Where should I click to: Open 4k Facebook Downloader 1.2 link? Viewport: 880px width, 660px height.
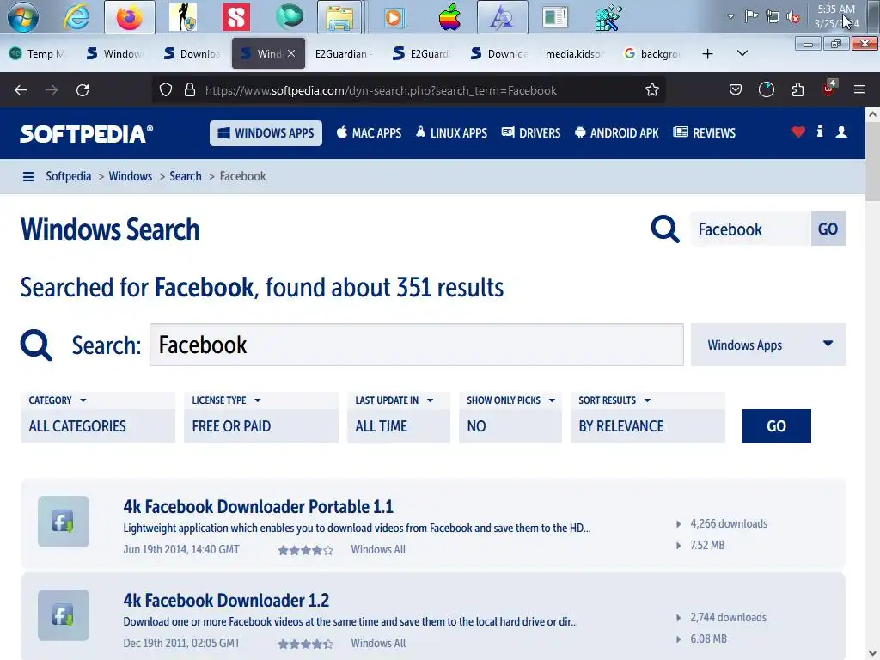click(226, 600)
